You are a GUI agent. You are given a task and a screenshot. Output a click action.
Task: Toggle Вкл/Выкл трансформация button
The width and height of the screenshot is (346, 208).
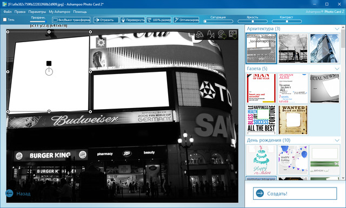[71, 20]
